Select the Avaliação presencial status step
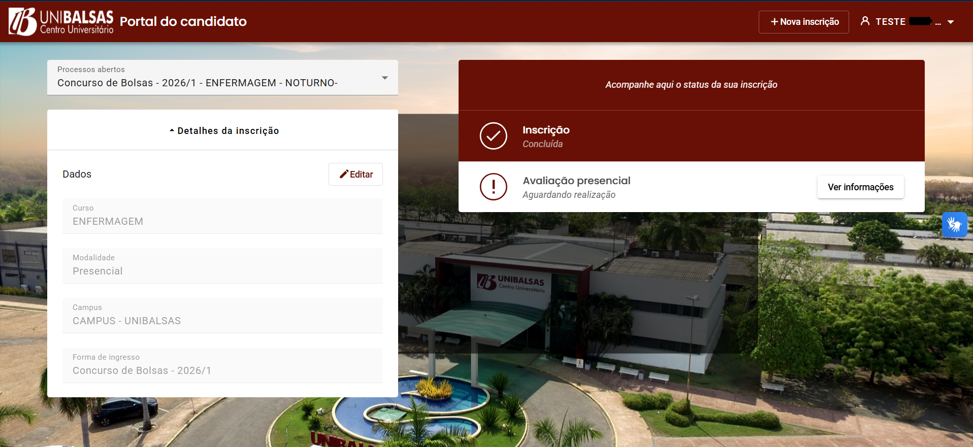Viewport: 973px width, 447px height. tap(576, 187)
